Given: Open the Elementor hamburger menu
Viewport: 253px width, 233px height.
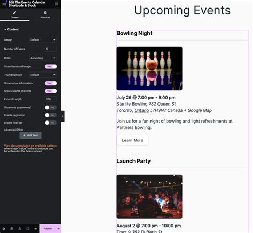Looking at the screenshot, I should pos(4,4).
